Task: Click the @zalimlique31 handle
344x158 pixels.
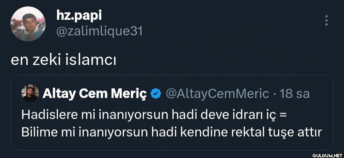Action: 99,31
